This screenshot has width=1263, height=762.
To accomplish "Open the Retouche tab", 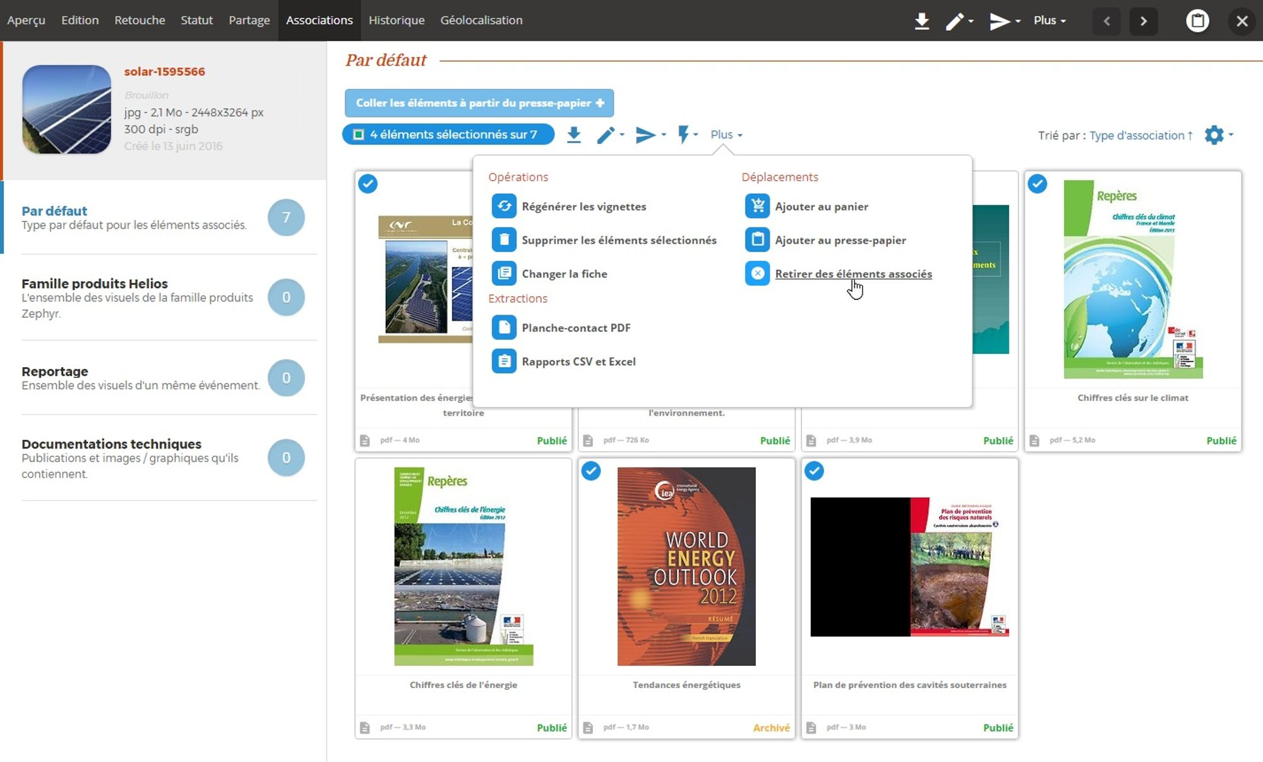I will click(x=140, y=20).
